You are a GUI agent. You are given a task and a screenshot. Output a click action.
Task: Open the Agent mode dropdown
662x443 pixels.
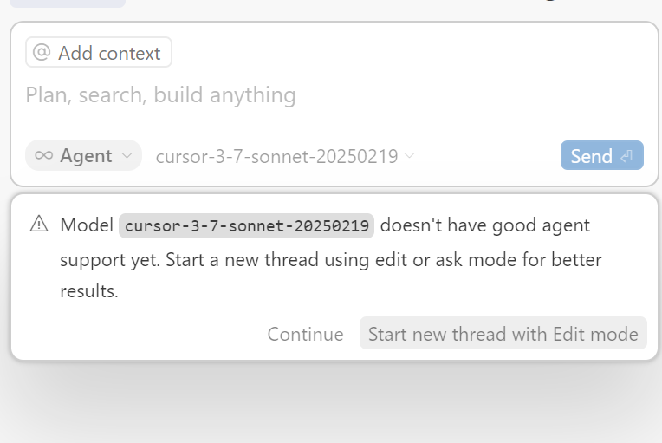pos(83,156)
